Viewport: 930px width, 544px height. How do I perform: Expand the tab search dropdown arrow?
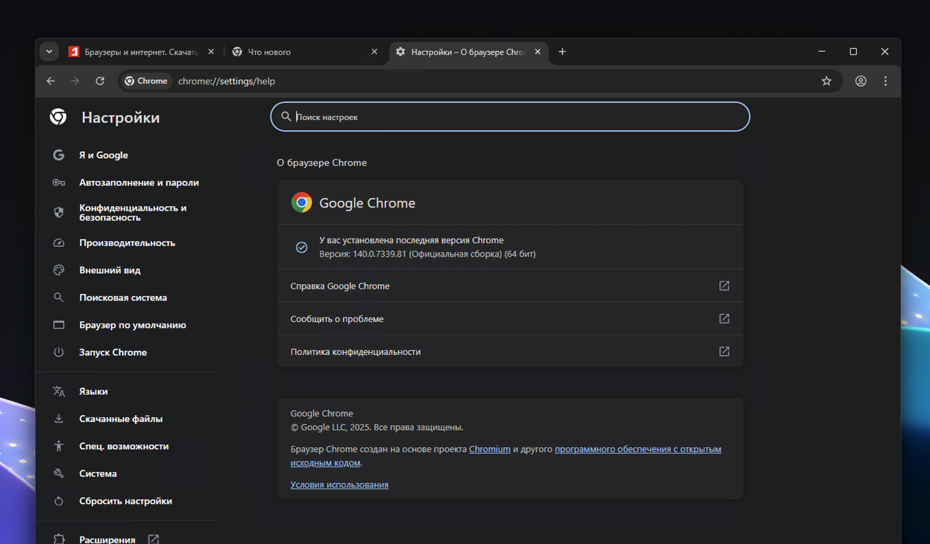49,52
